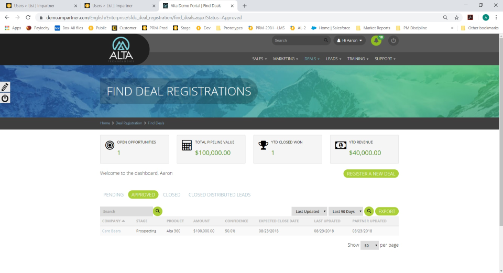Image resolution: width=503 pixels, height=273 pixels.
Task: Click the Adobe Acrobat extension icon
Action: 471,18
